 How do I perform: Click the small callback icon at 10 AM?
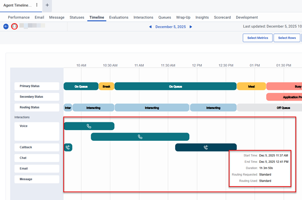pos(68,147)
